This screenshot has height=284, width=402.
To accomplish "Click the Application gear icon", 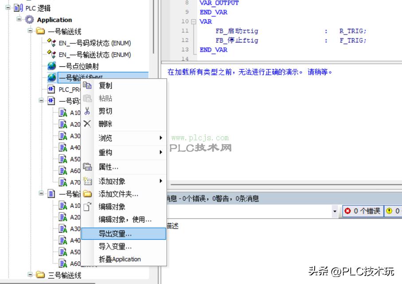I will click(30, 20).
